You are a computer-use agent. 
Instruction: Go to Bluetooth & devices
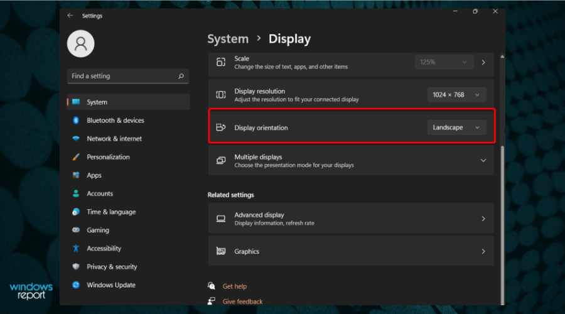point(128,121)
